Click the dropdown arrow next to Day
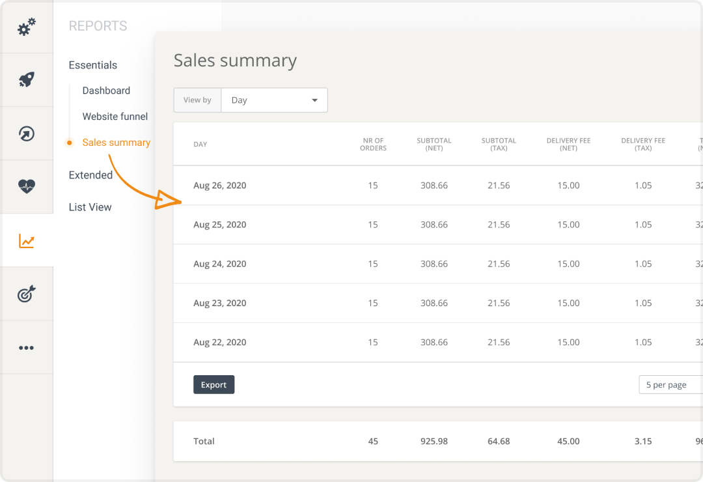This screenshot has width=703, height=482. coord(315,100)
